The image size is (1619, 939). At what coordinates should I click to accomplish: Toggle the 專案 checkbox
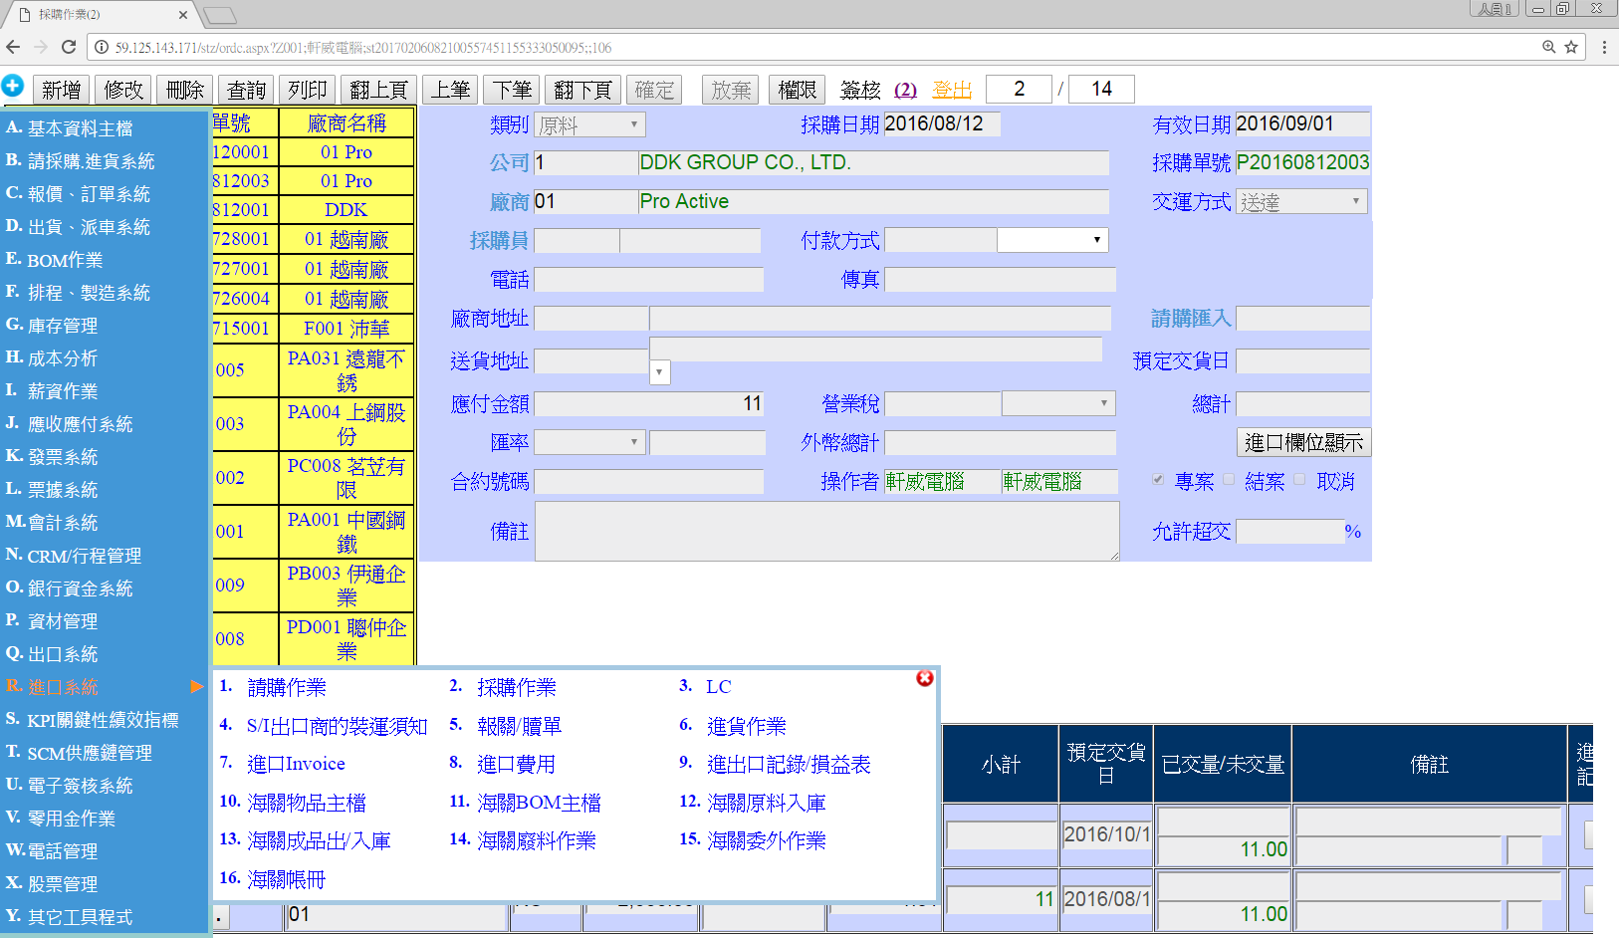pos(1158,480)
